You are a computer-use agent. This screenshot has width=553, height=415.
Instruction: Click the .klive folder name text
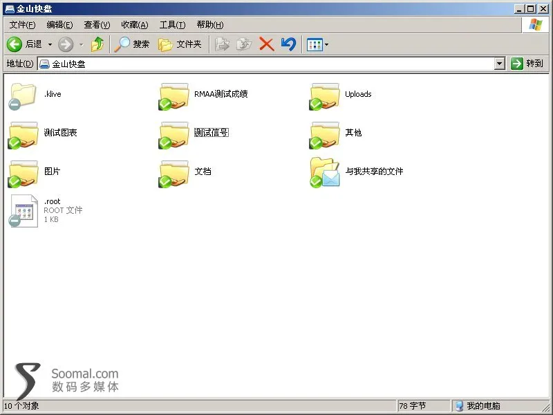[53, 94]
